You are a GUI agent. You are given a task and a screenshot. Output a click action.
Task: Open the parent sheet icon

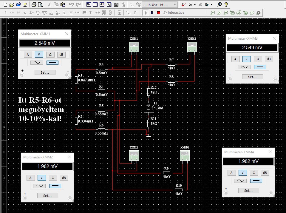point(123,5)
